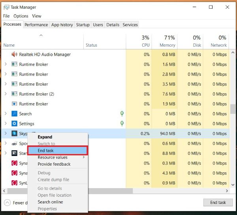The height and width of the screenshot is (215, 237).
Task: Click the vertical scrollbar up arrow
Action: [x=233, y=53]
